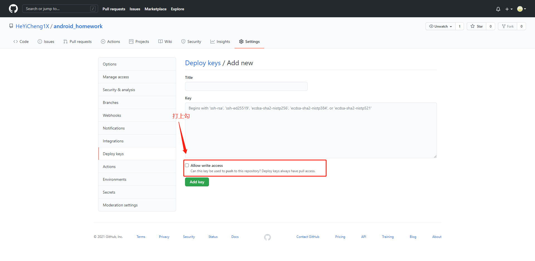Go to the Projects tab
The image size is (535, 261).
pyautogui.click(x=139, y=42)
